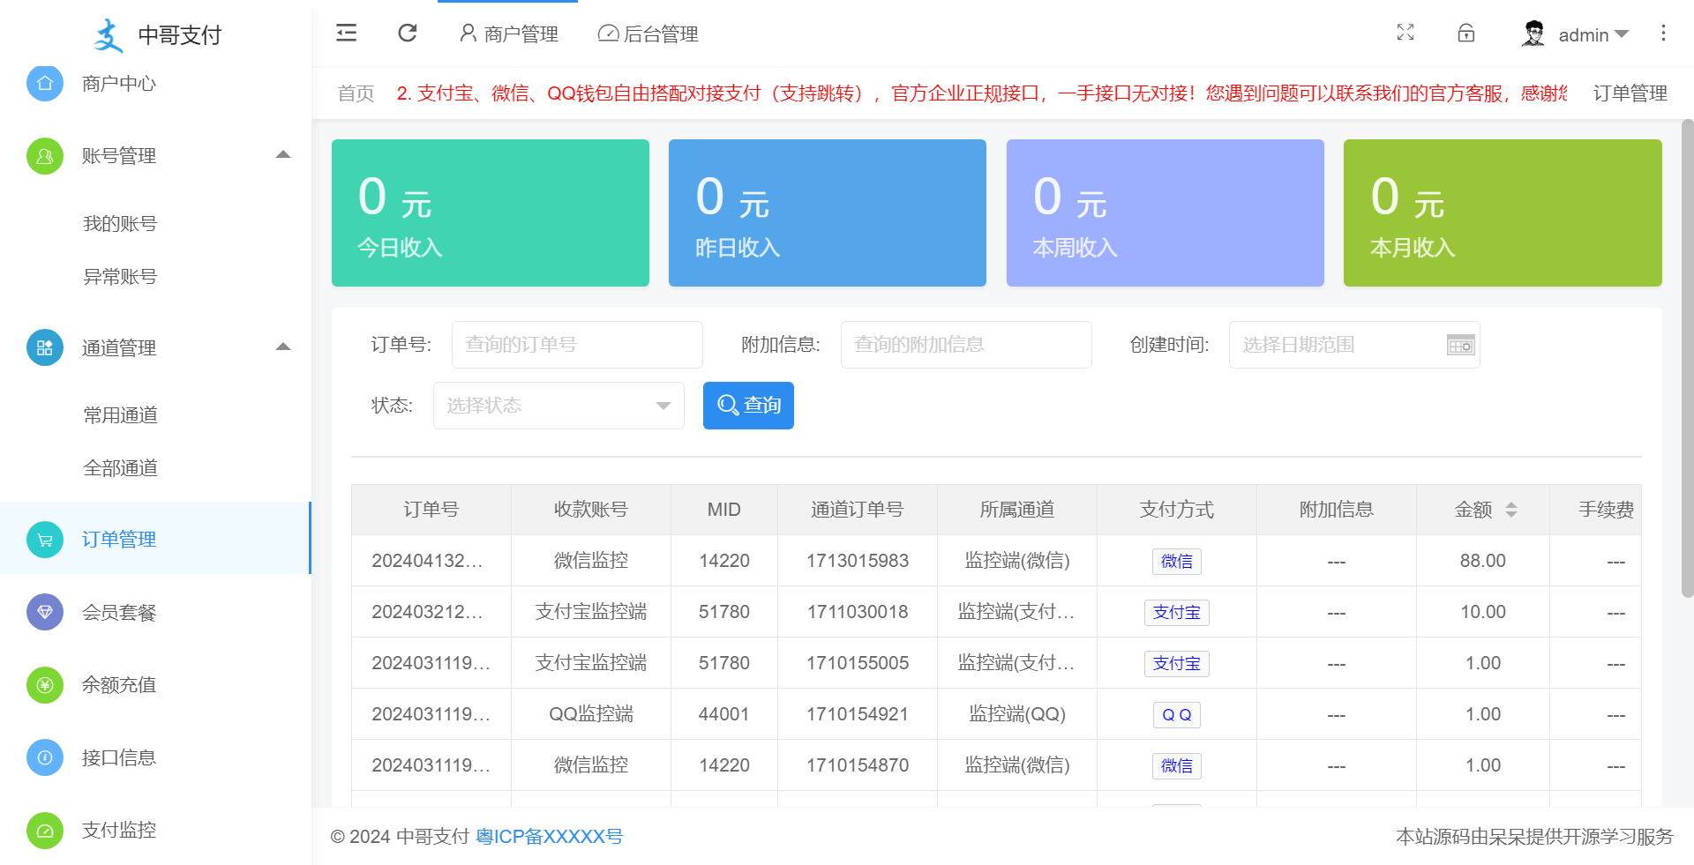The width and height of the screenshot is (1694, 865).
Task: Click the QQ监控端 account cell
Action: coord(591,714)
